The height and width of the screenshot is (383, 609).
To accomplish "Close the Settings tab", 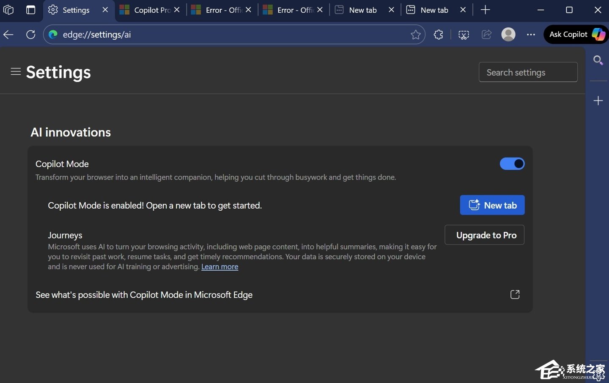I will [105, 10].
